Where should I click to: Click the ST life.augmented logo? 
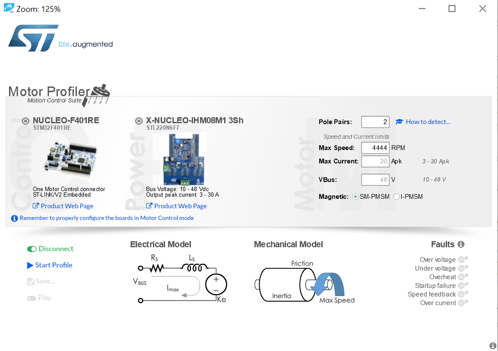click(60, 38)
